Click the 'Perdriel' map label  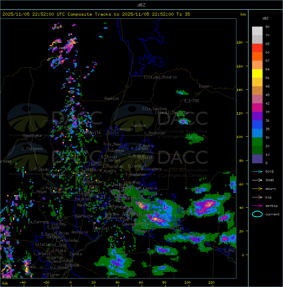click(83, 199)
